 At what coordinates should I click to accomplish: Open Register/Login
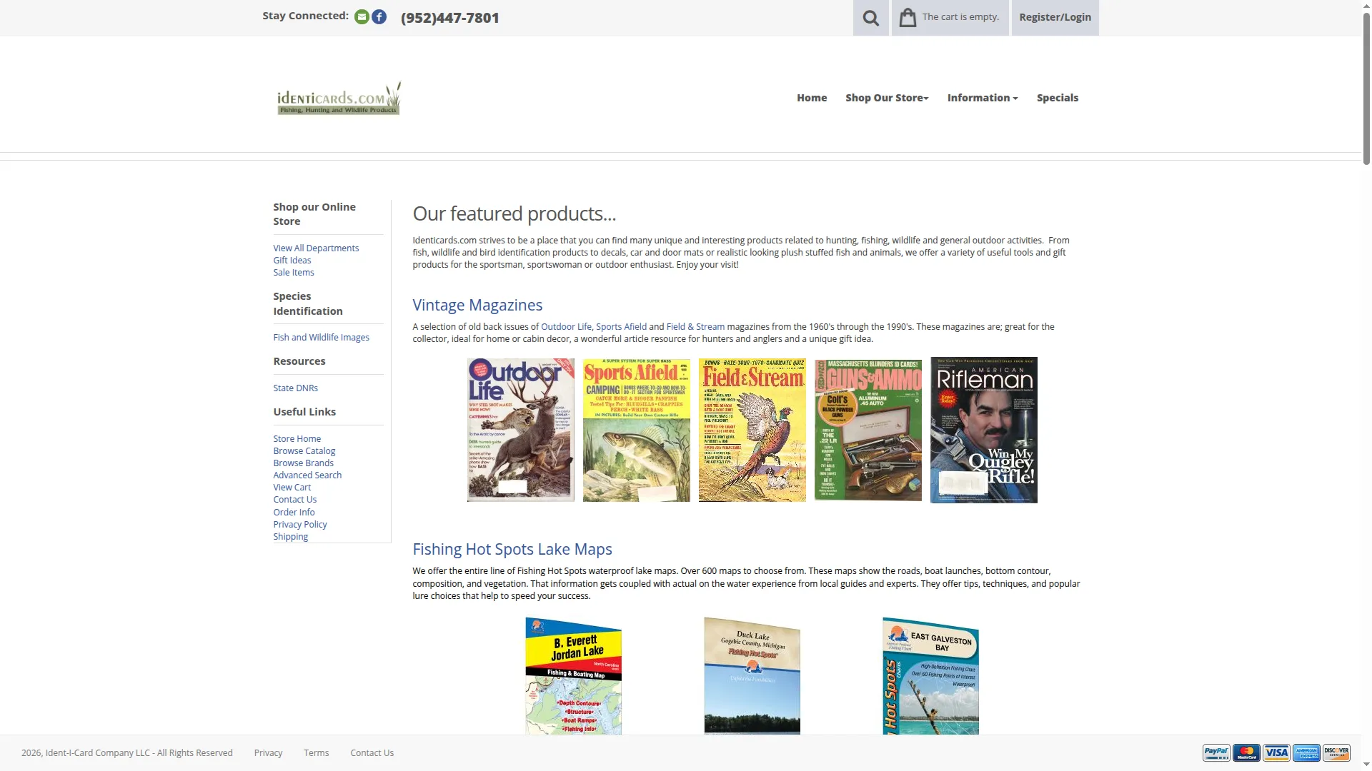pyautogui.click(x=1055, y=18)
